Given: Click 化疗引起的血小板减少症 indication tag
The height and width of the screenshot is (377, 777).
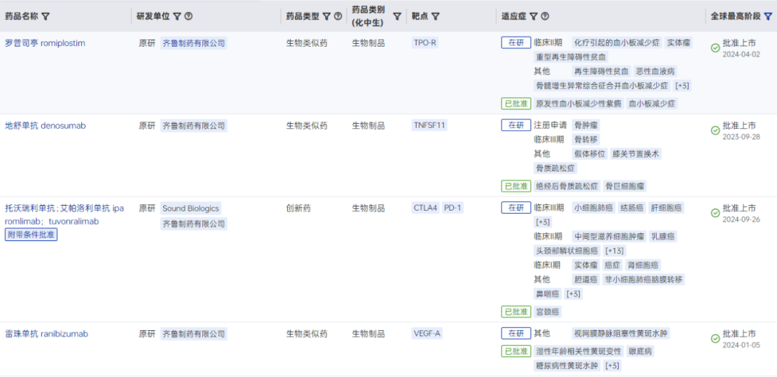Looking at the screenshot, I should [x=617, y=43].
